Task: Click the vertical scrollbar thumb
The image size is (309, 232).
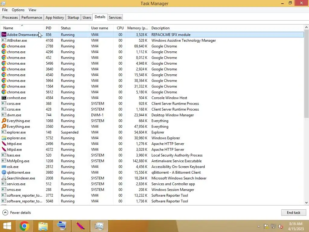Action: tap(306, 74)
